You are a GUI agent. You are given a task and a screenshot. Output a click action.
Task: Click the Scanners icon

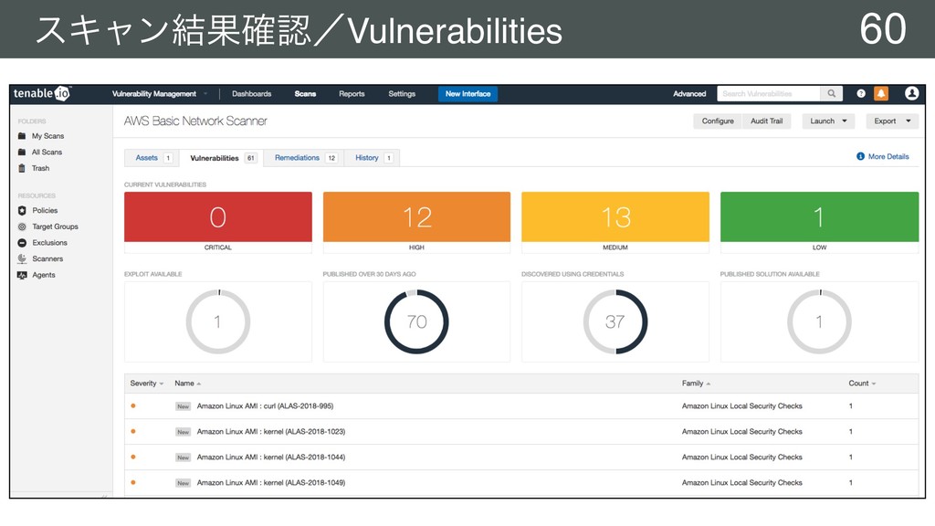(x=22, y=258)
